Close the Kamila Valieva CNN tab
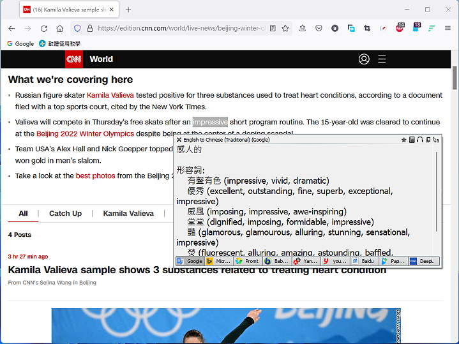The height and width of the screenshot is (344, 459). 112,10
